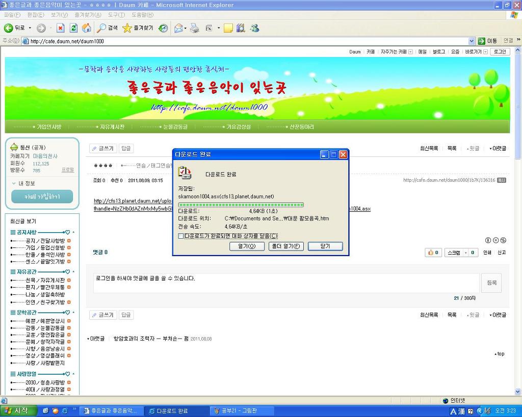Click the Refresh page toolbar icon
This screenshot has height=417, width=522.
(73, 29)
